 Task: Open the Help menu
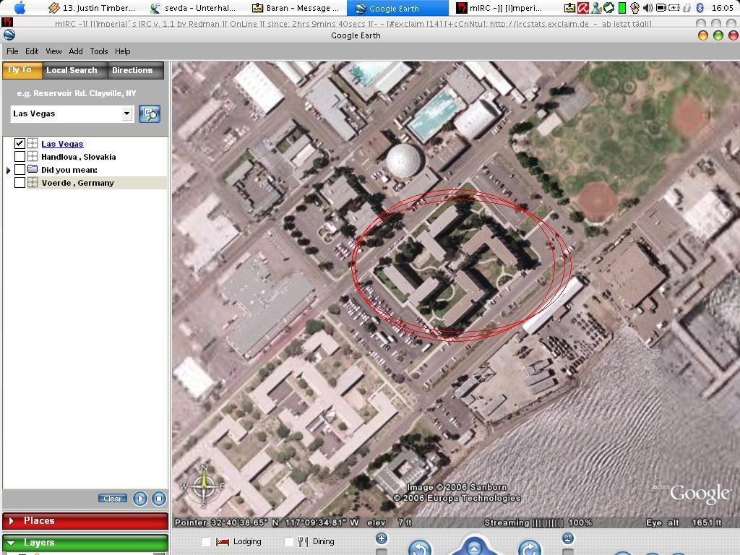pyautogui.click(x=122, y=51)
